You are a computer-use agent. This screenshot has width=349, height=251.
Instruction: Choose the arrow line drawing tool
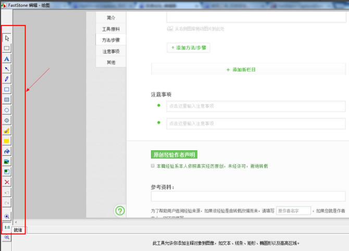[7, 69]
